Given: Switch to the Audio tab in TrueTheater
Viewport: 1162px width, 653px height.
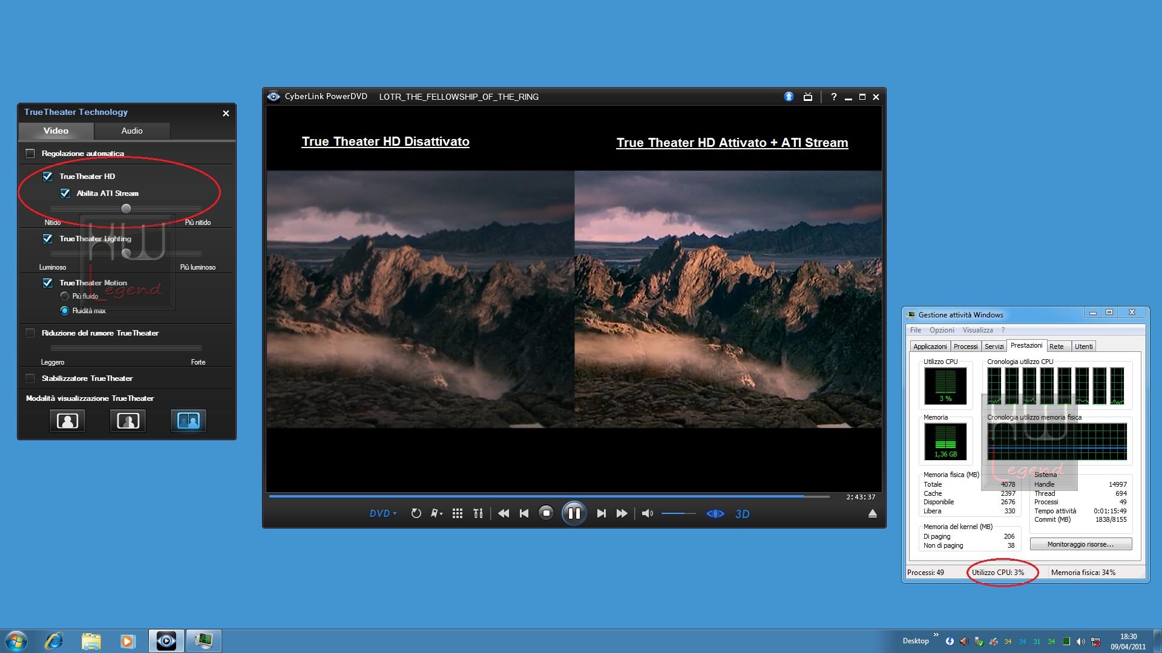Looking at the screenshot, I should (x=132, y=131).
